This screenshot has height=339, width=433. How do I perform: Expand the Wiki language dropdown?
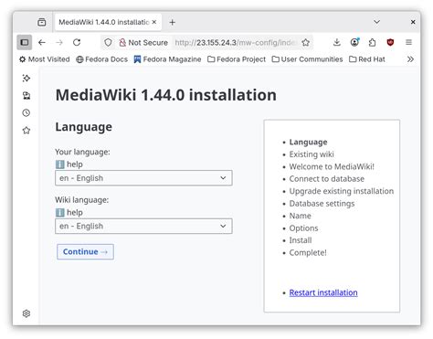(x=143, y=226)
